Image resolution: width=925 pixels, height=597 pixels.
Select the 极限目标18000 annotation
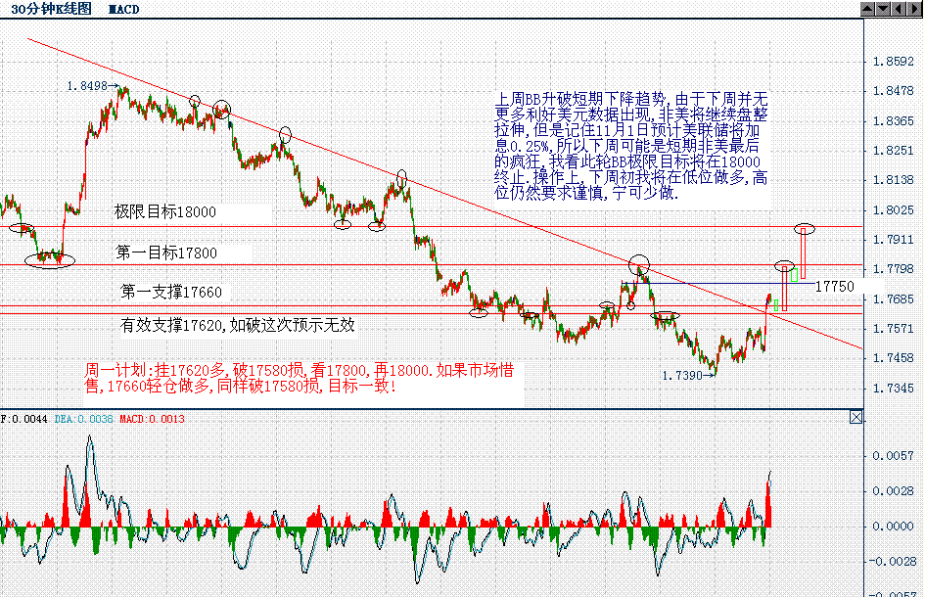(x=165, y=211)
